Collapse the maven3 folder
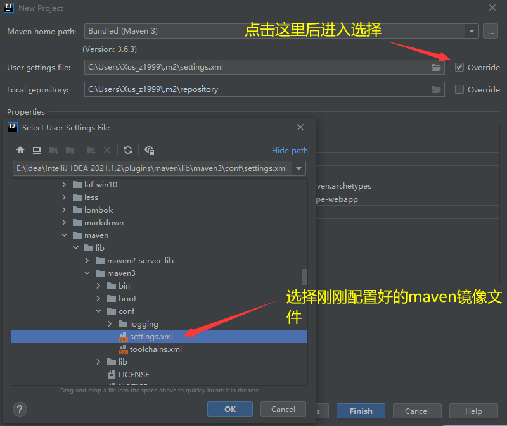The image size is (507, 426). pyautogui.click(x=87, y=273)
